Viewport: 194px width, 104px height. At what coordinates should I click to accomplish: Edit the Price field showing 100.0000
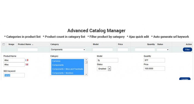(154, 68)
